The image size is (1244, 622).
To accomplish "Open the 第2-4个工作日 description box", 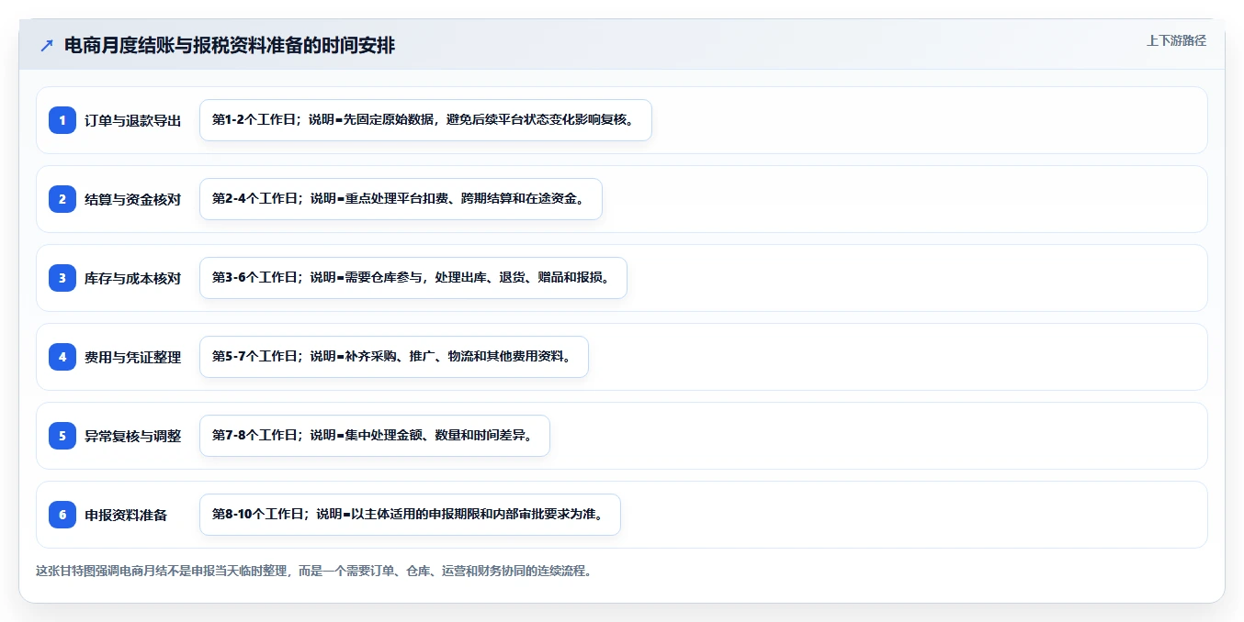I will (401, 199).
